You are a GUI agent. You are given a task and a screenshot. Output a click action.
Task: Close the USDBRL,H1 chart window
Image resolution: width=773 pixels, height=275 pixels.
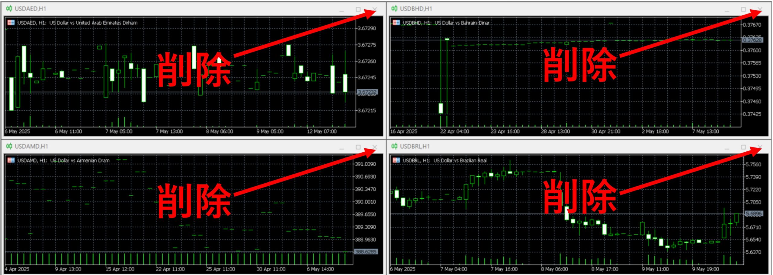(760, 147)
